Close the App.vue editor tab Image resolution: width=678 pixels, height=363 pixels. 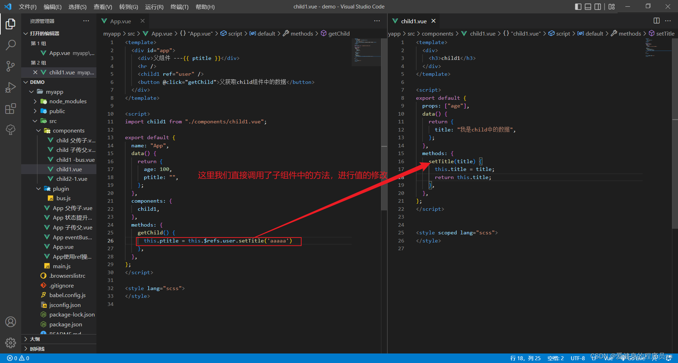[x=143, y=21]
